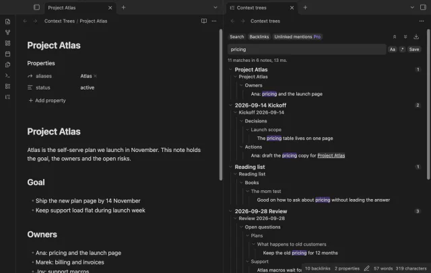Follow underlined Project Atlas link in Actions result

331,155
